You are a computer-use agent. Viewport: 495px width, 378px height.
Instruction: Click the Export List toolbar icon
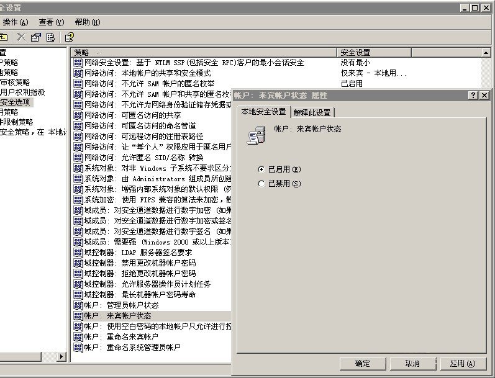click(x=50, y=37)
